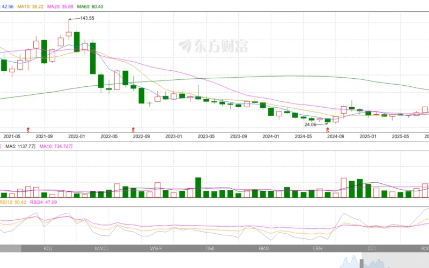
Task: Click the red event marker near 2021-05
Action: point(28,130)
